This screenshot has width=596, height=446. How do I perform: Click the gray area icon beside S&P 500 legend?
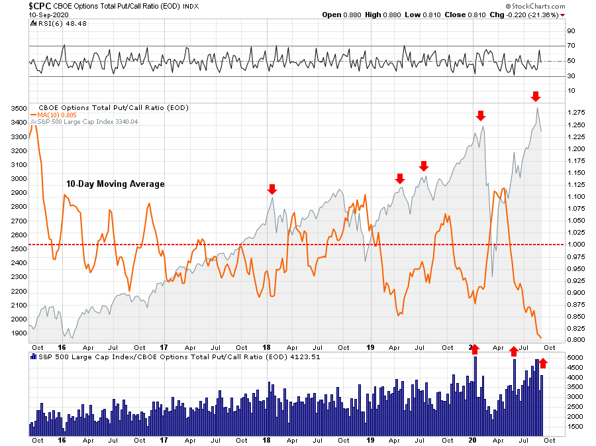point(34,122)
